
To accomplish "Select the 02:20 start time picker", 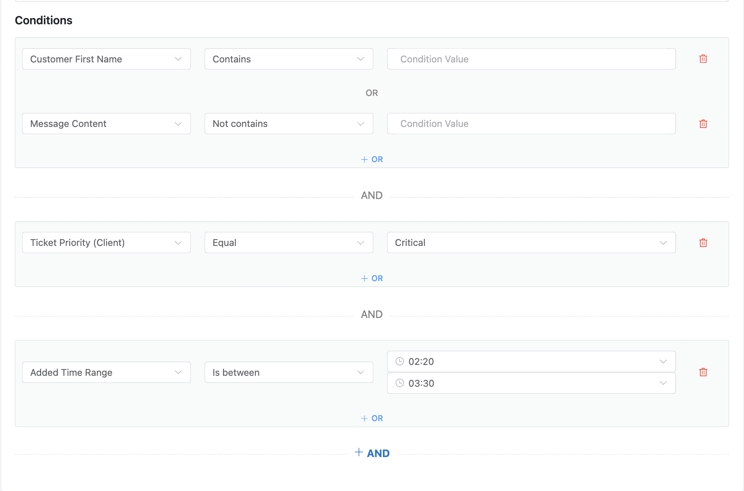I will pyautogui.click(x=531, y=362).
